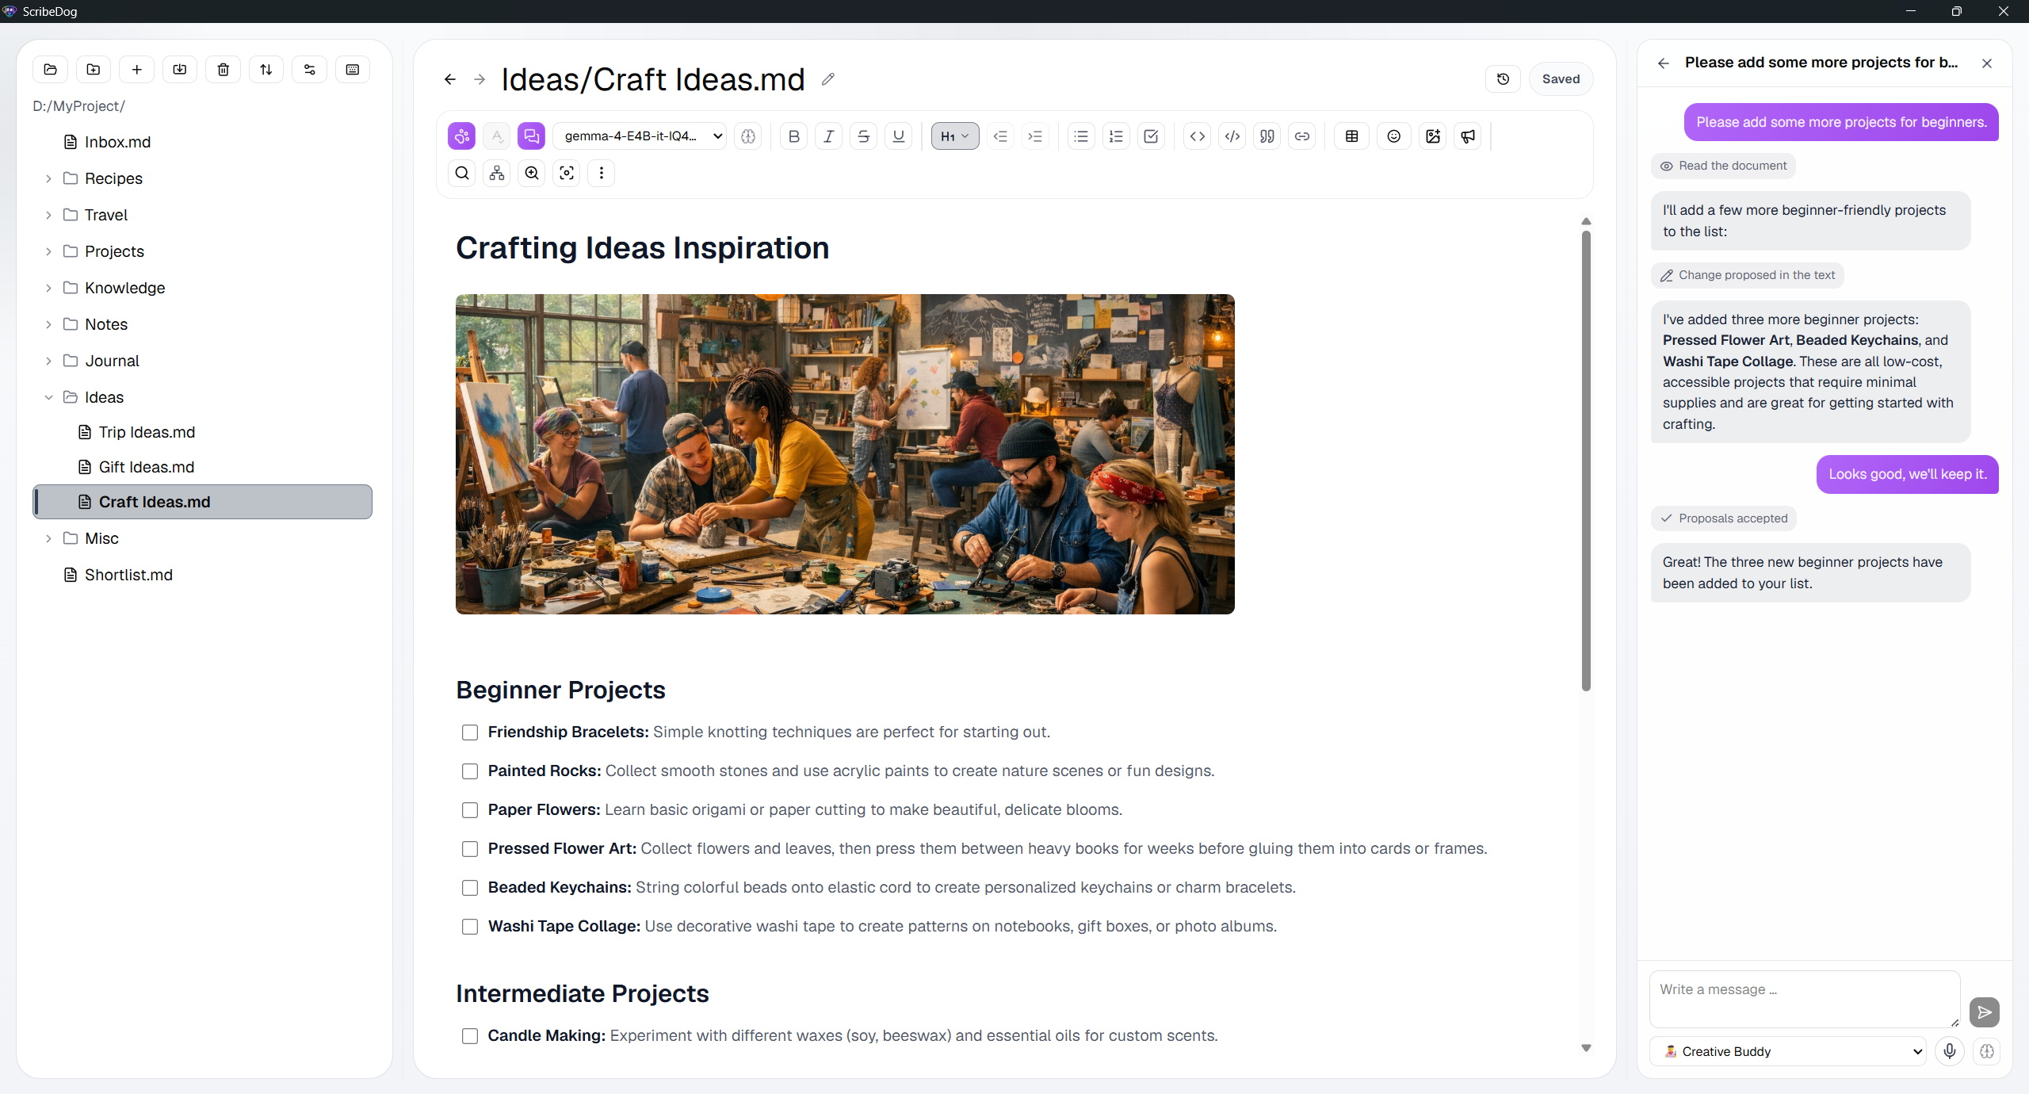Go back to the chat list
The image size is (2029, 1094).
[x=1664, y=63]
